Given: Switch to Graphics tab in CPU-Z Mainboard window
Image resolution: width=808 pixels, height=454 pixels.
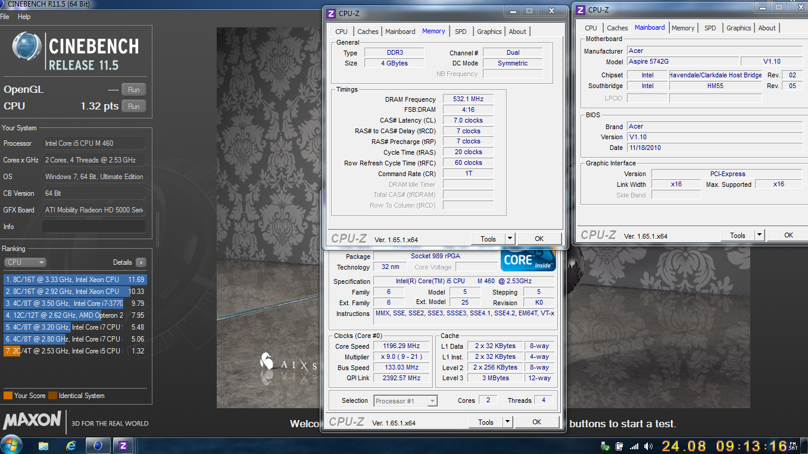Looking at the screenshot, I should pos(738,28).
